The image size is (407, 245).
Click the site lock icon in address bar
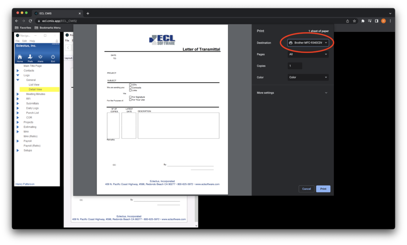click(x=39, y=21)
